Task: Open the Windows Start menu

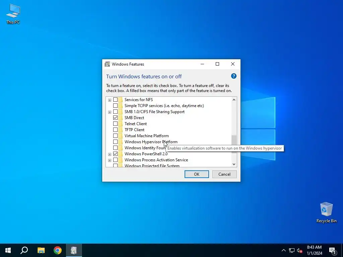Action: coord(8,250)
